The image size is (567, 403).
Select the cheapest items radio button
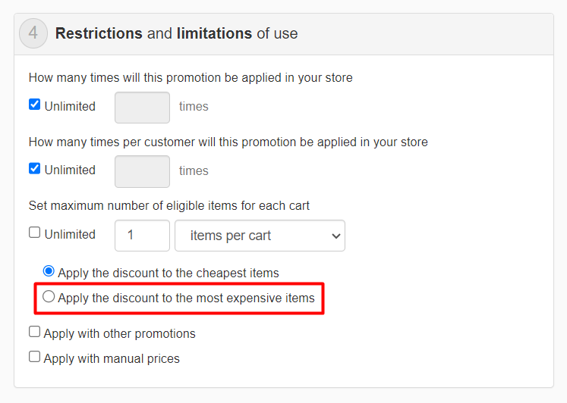point(49,270)
